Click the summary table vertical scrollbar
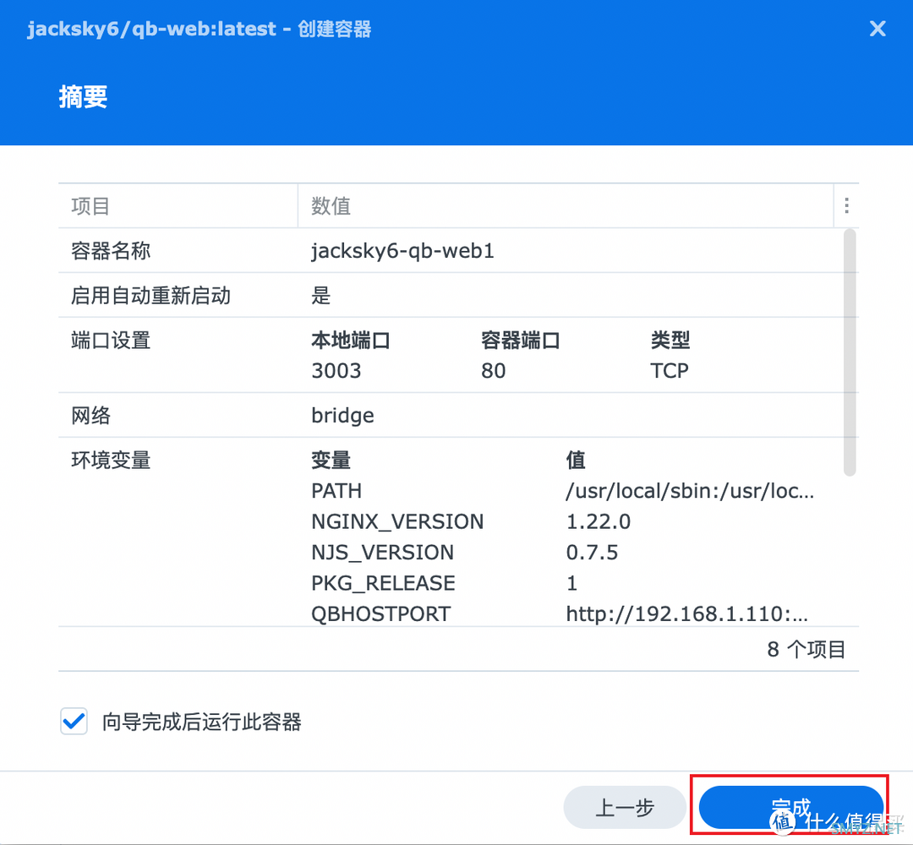Viewport: 913px width, 845px height. (850, 352)
